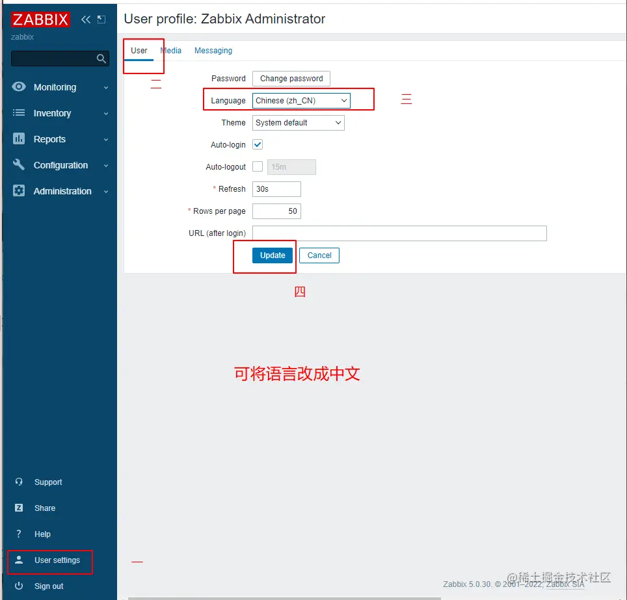Click the Support headset icon
Viewport: 627px width, 600px height.
[19, 482]
